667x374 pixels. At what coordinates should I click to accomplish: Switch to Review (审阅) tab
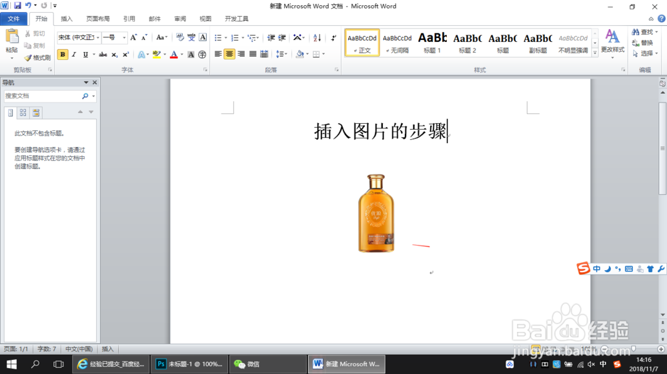point(180,19)
